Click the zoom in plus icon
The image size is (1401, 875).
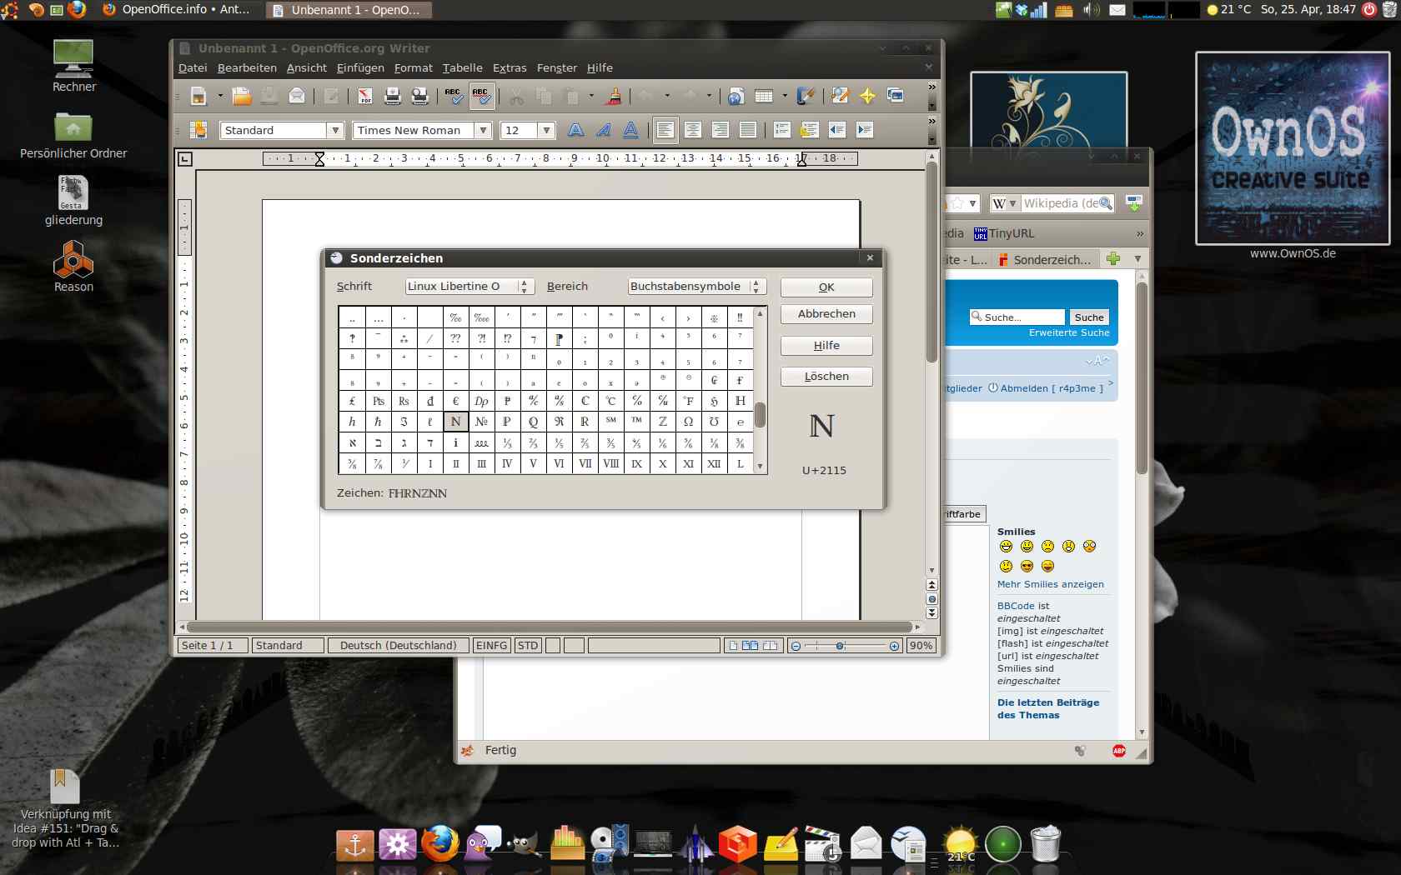tap(894, 646)
